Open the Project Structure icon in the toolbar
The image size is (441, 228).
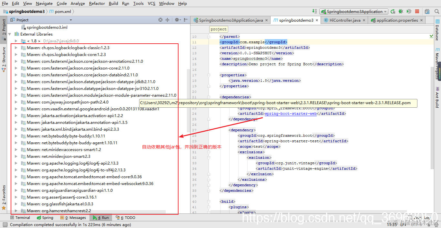(428, 11)
